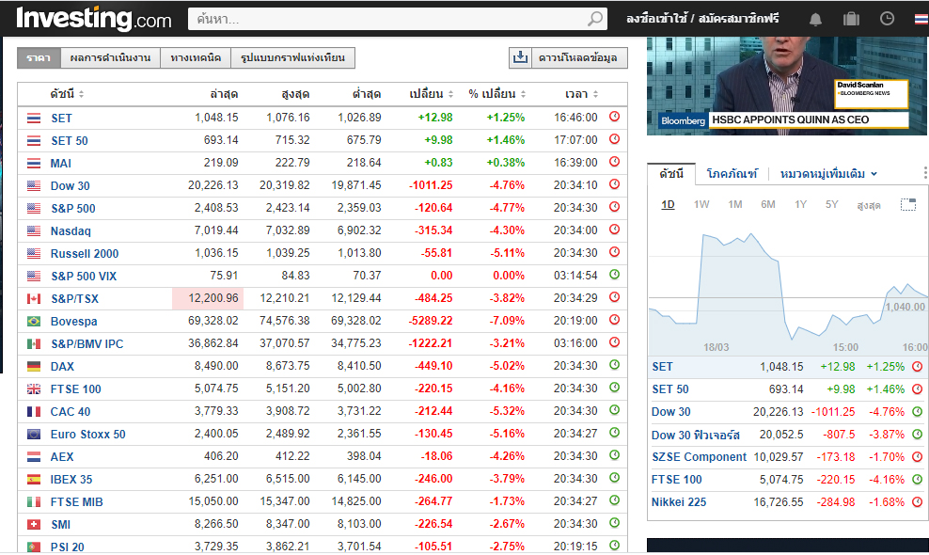Sort table by the ดัชนี column

point(67,94)
